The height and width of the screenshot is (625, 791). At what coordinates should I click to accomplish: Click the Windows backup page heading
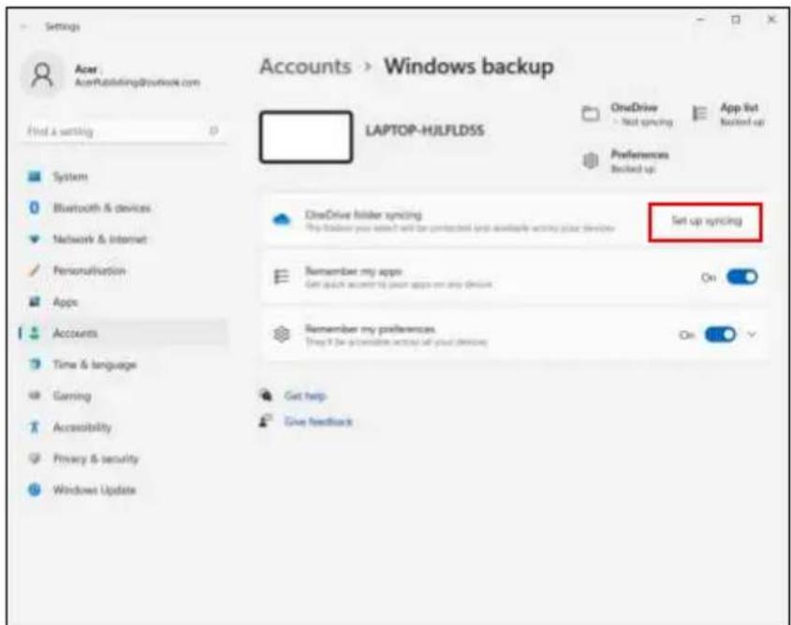(x=469, y=66)
